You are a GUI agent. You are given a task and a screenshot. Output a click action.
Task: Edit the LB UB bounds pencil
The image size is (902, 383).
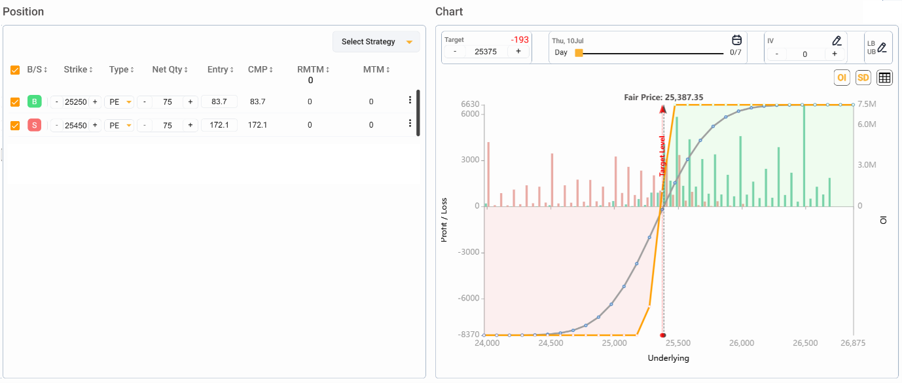[882, 47]
